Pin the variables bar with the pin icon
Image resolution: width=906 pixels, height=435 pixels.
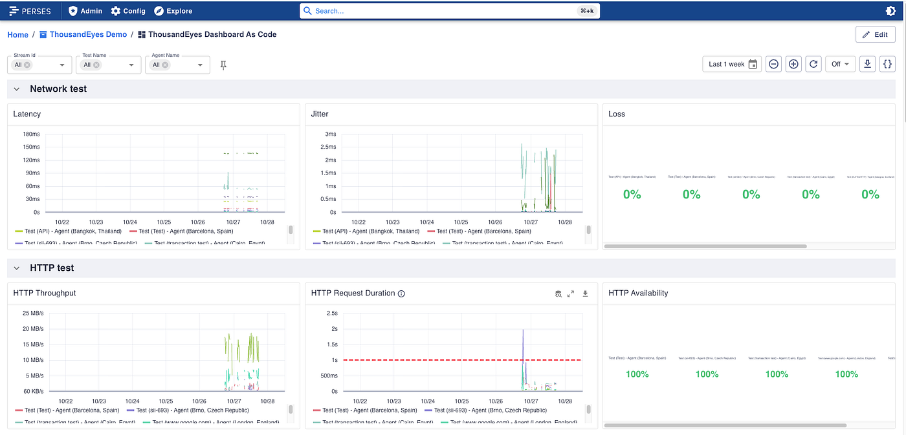[223, 65]
